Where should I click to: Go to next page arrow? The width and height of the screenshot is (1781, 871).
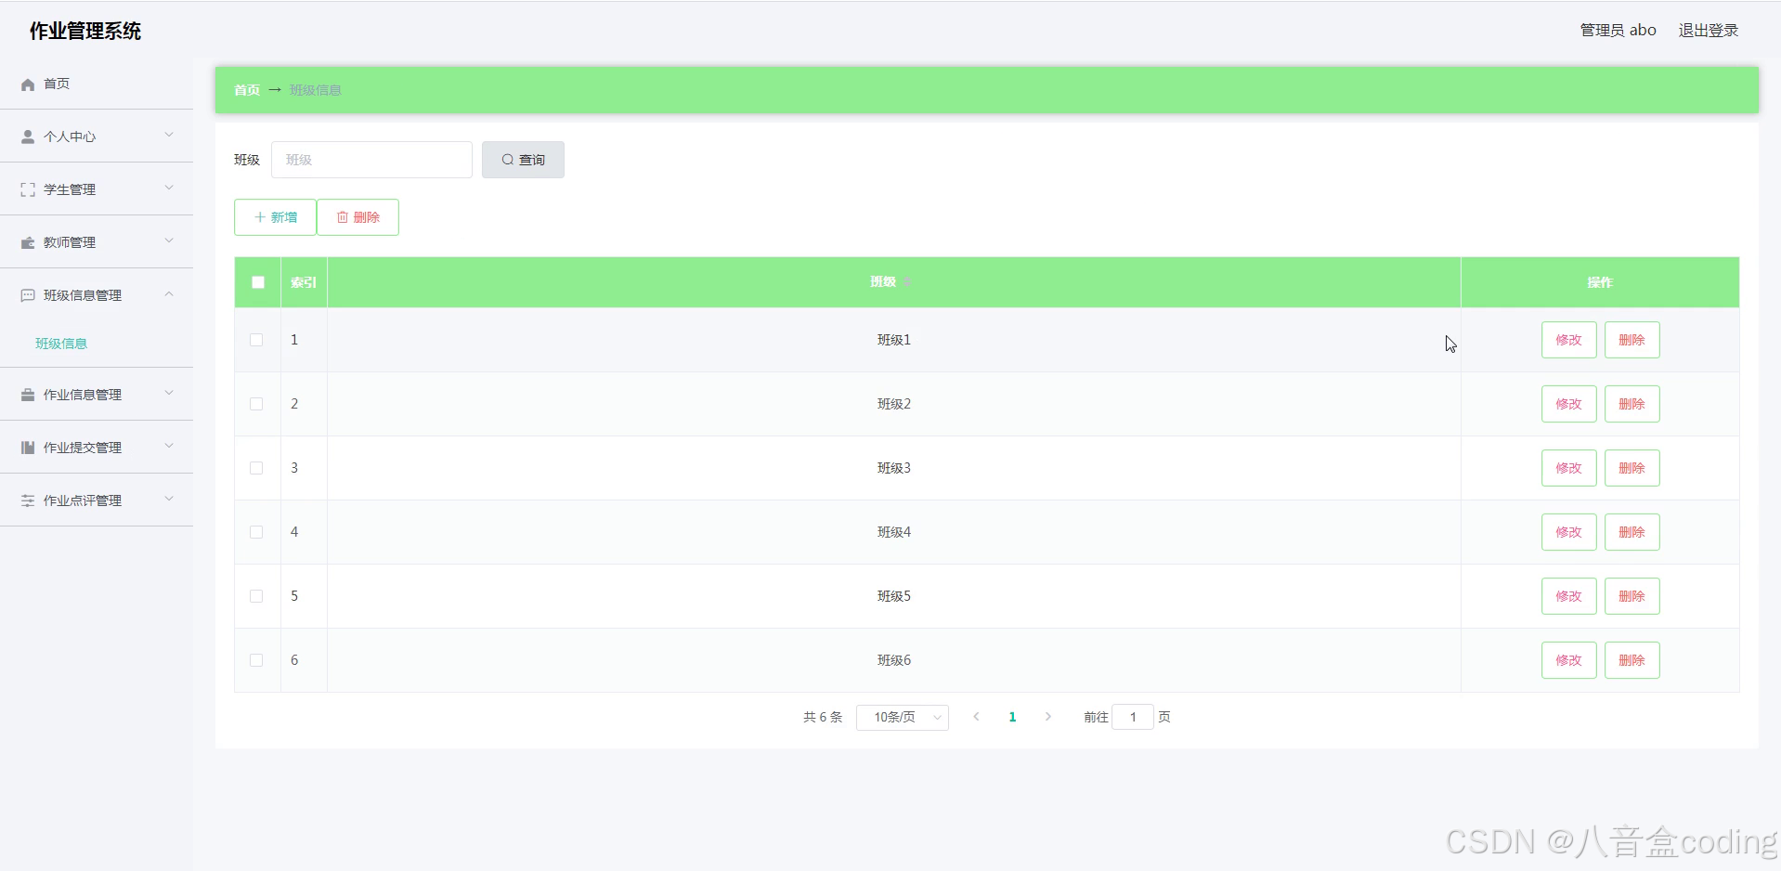(x=1048, y=717)
